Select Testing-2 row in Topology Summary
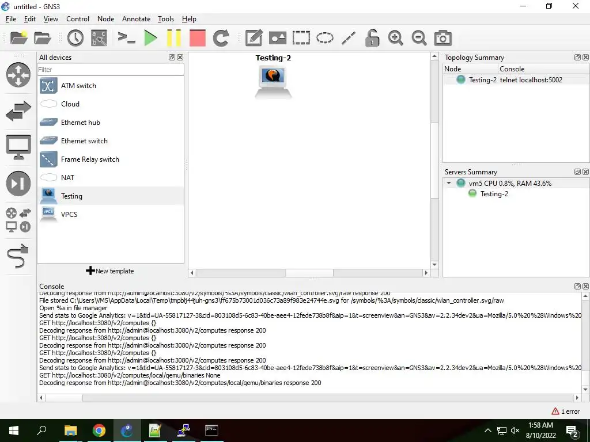This screenshot has height=442, width=590. pos(516,79)
